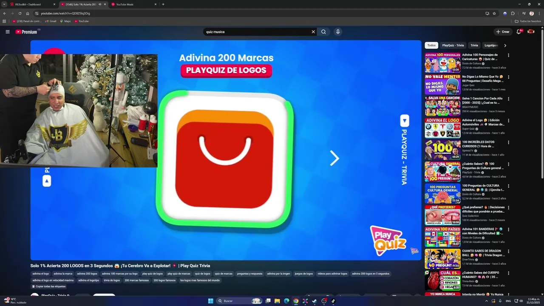Open Salva 1 Cancion Por Cada Año video
The image size is (544, 306).
click(483, 100)
